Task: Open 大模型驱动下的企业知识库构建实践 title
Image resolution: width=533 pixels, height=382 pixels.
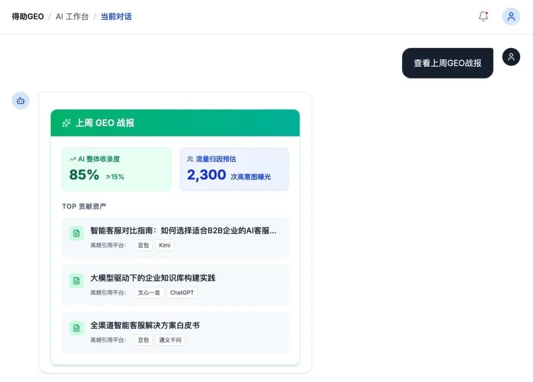Action: (152, 278)
